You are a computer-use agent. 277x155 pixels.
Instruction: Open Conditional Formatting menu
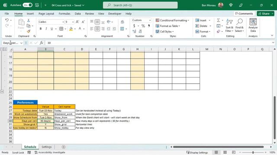172,20
